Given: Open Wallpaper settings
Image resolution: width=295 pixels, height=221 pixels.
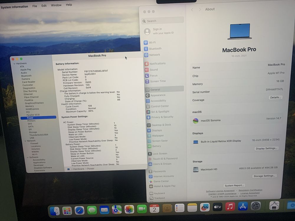Looking at the screenshot, I should 155,136.
